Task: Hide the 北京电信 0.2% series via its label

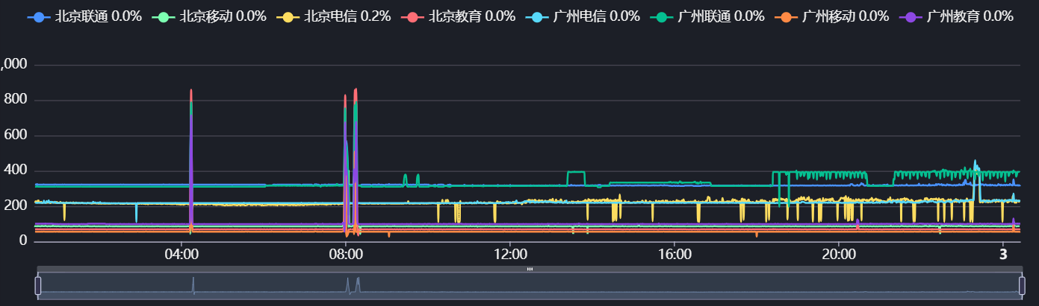Action: (x=347, y=16)
